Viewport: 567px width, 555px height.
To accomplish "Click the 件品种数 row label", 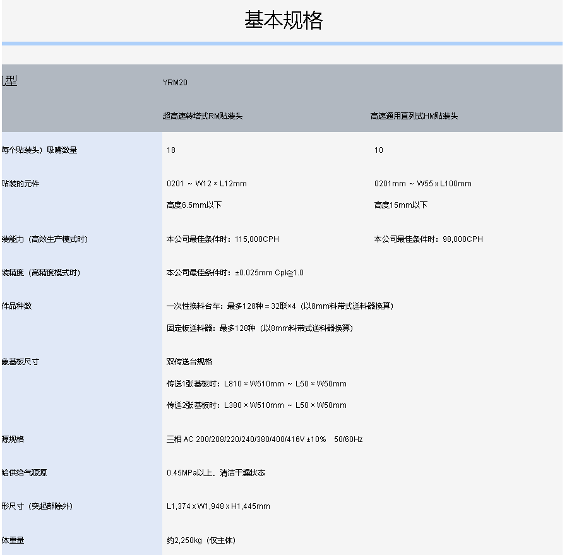I will [17, 306].
